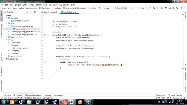Select MainActivity in the project tree
Screen dimensions: 187x105
click(x=20, y=29)
